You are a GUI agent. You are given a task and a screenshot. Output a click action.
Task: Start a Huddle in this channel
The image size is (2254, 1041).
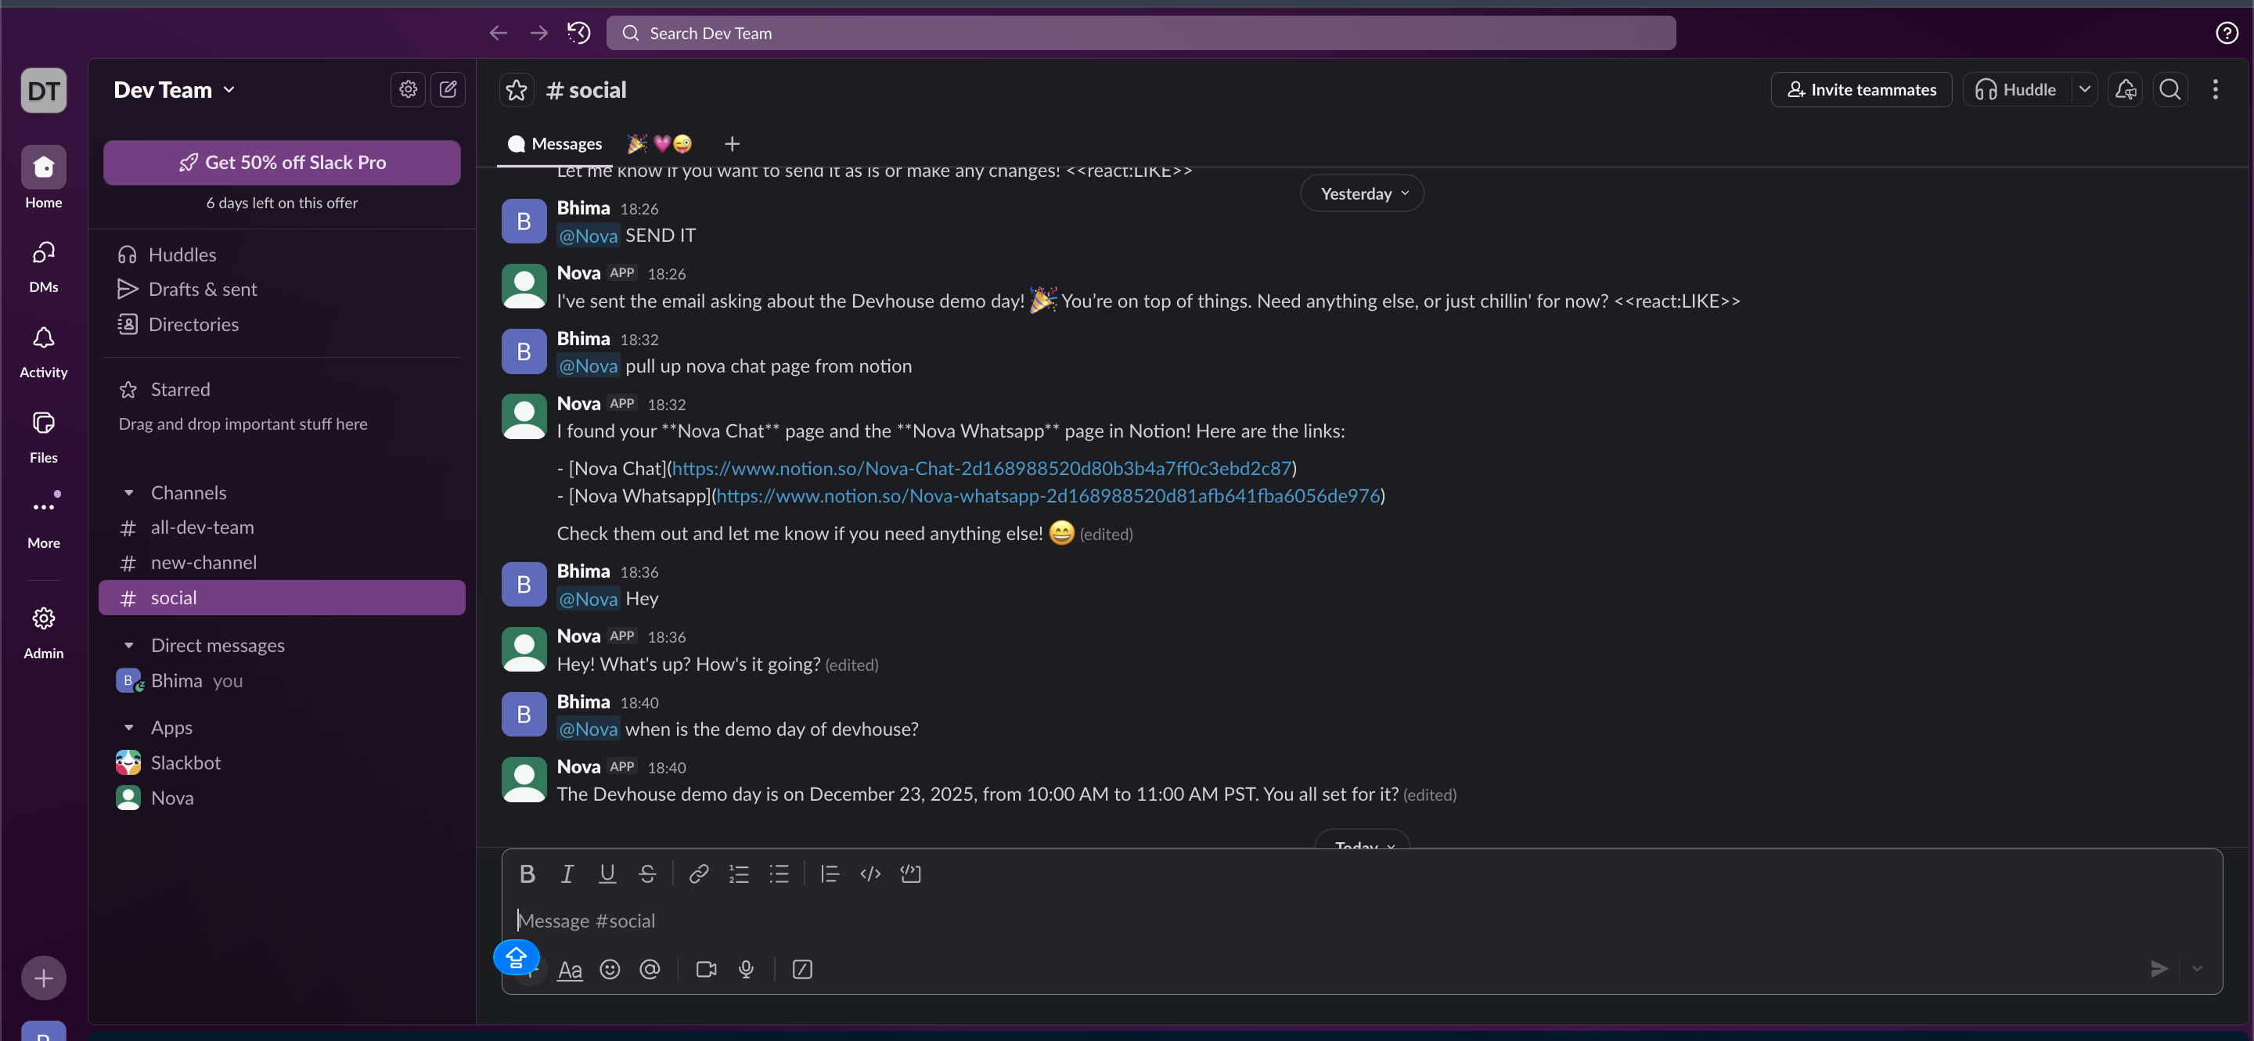point(2017,89)
